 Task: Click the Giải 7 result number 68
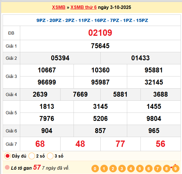(40, 144)
